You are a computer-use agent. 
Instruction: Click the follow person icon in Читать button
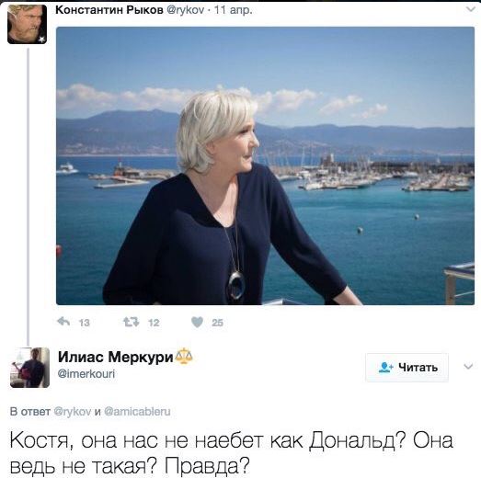tap(385, 367)
